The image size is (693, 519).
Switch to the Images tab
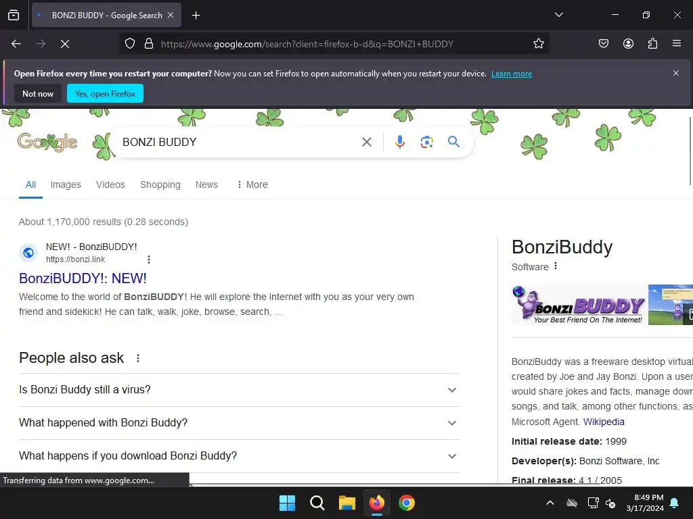pyautogui.click(x=66, y=184)
